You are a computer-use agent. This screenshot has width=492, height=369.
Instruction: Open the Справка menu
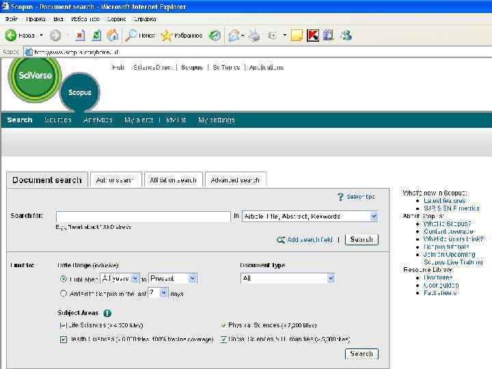point(145,19)
